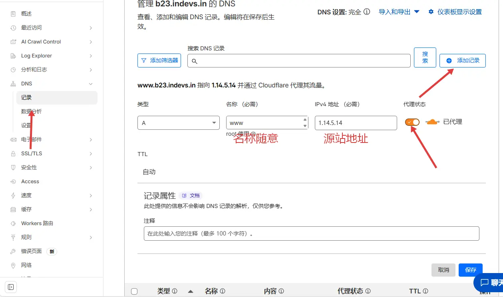Toggle the 已代理 proxy status switch
Screen dimensions: 503x297
click(412, 122)
